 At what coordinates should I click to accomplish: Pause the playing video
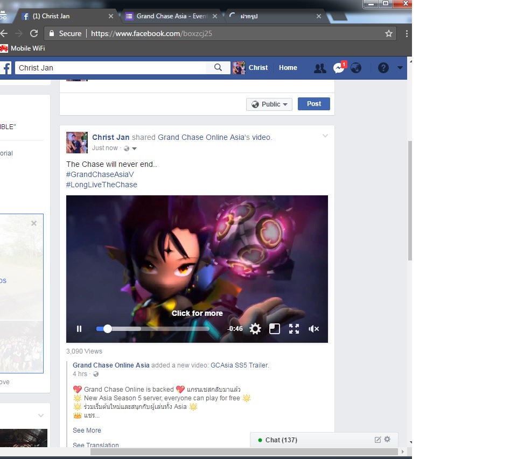[79, 329]
